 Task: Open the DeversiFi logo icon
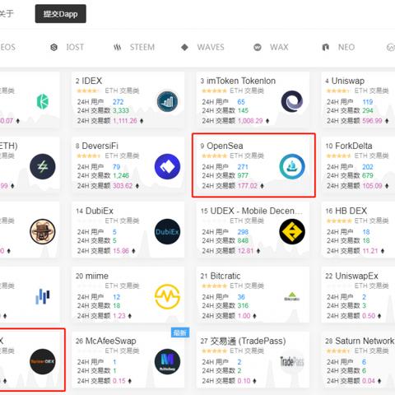click(x=167, y=166)
